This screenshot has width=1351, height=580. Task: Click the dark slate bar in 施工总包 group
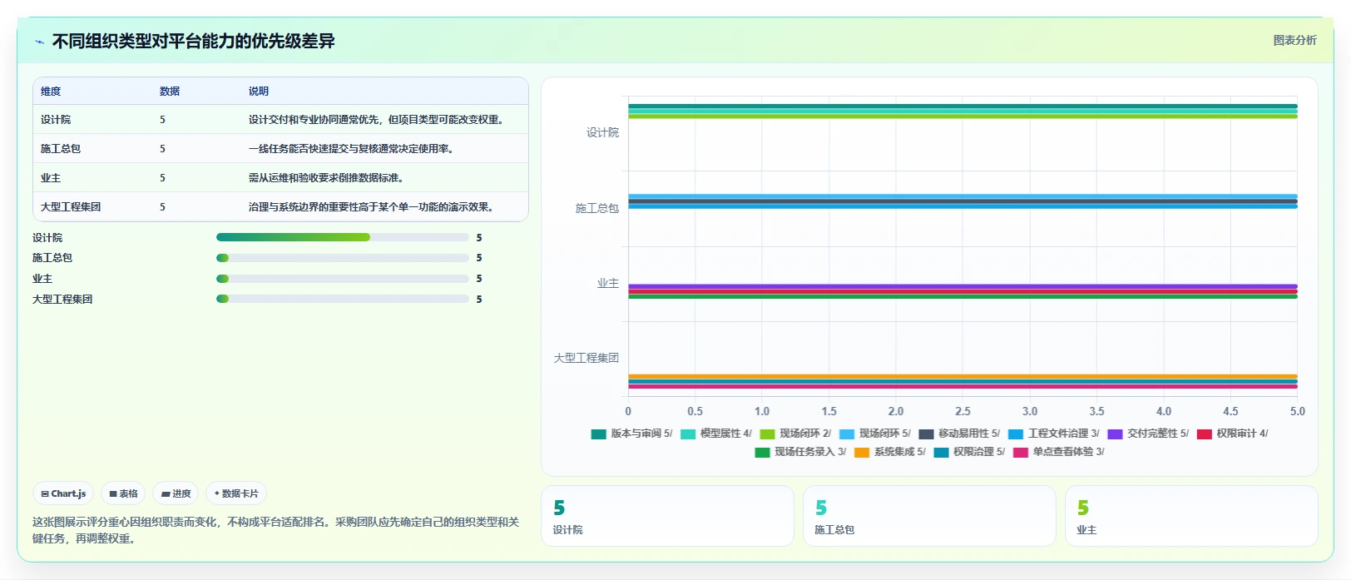(963, 201)
